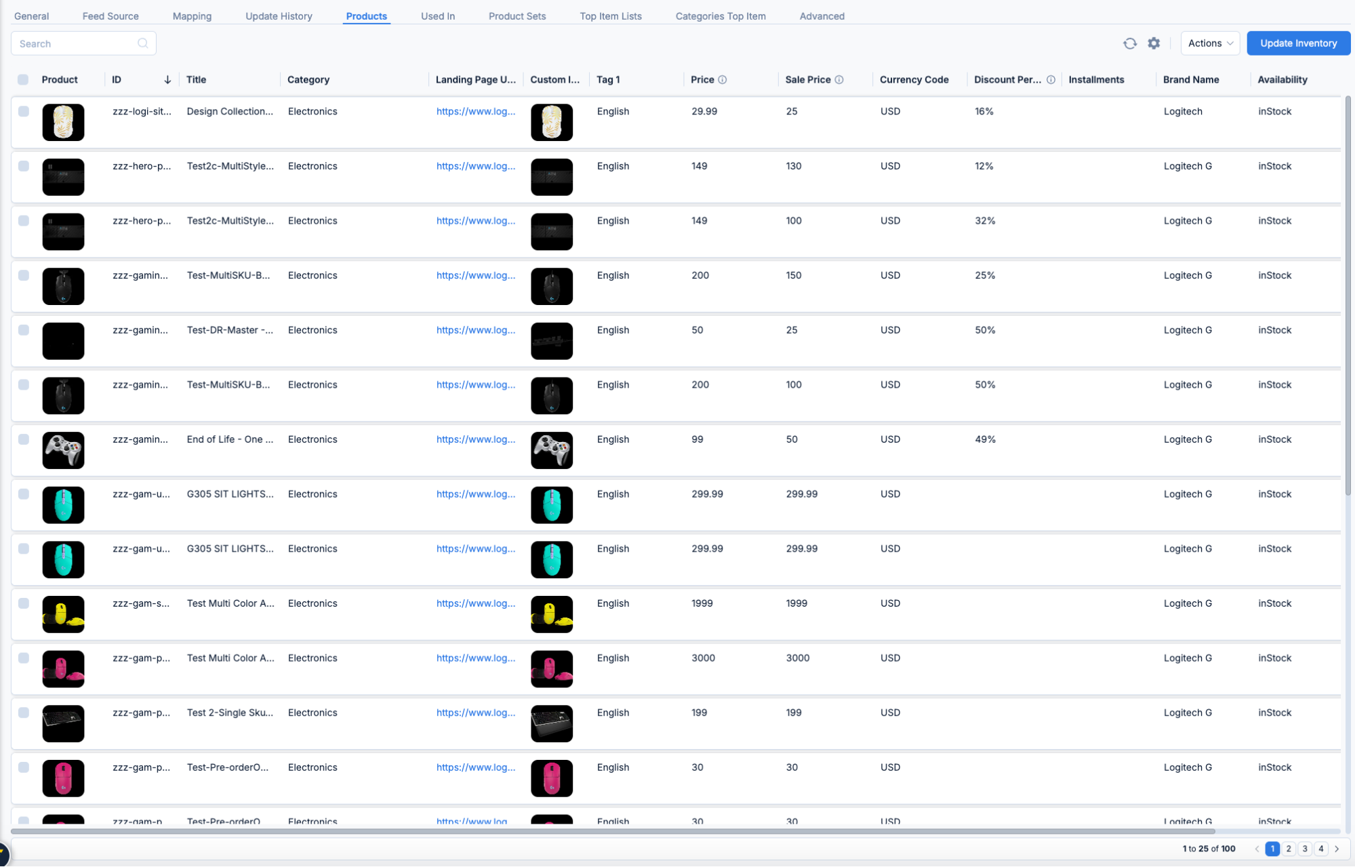The image size is (1355, 867).
Task: Click the info icon beside Price header
Action: [723, 80]
